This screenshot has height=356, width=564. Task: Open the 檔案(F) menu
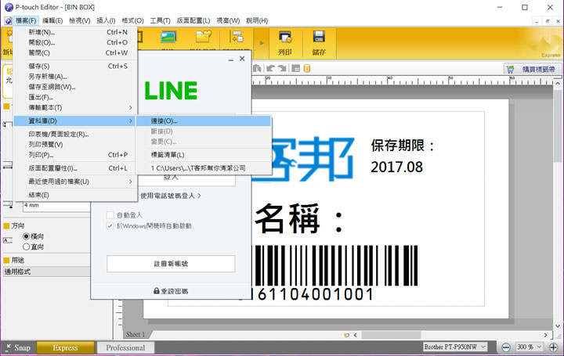[26, 20]
